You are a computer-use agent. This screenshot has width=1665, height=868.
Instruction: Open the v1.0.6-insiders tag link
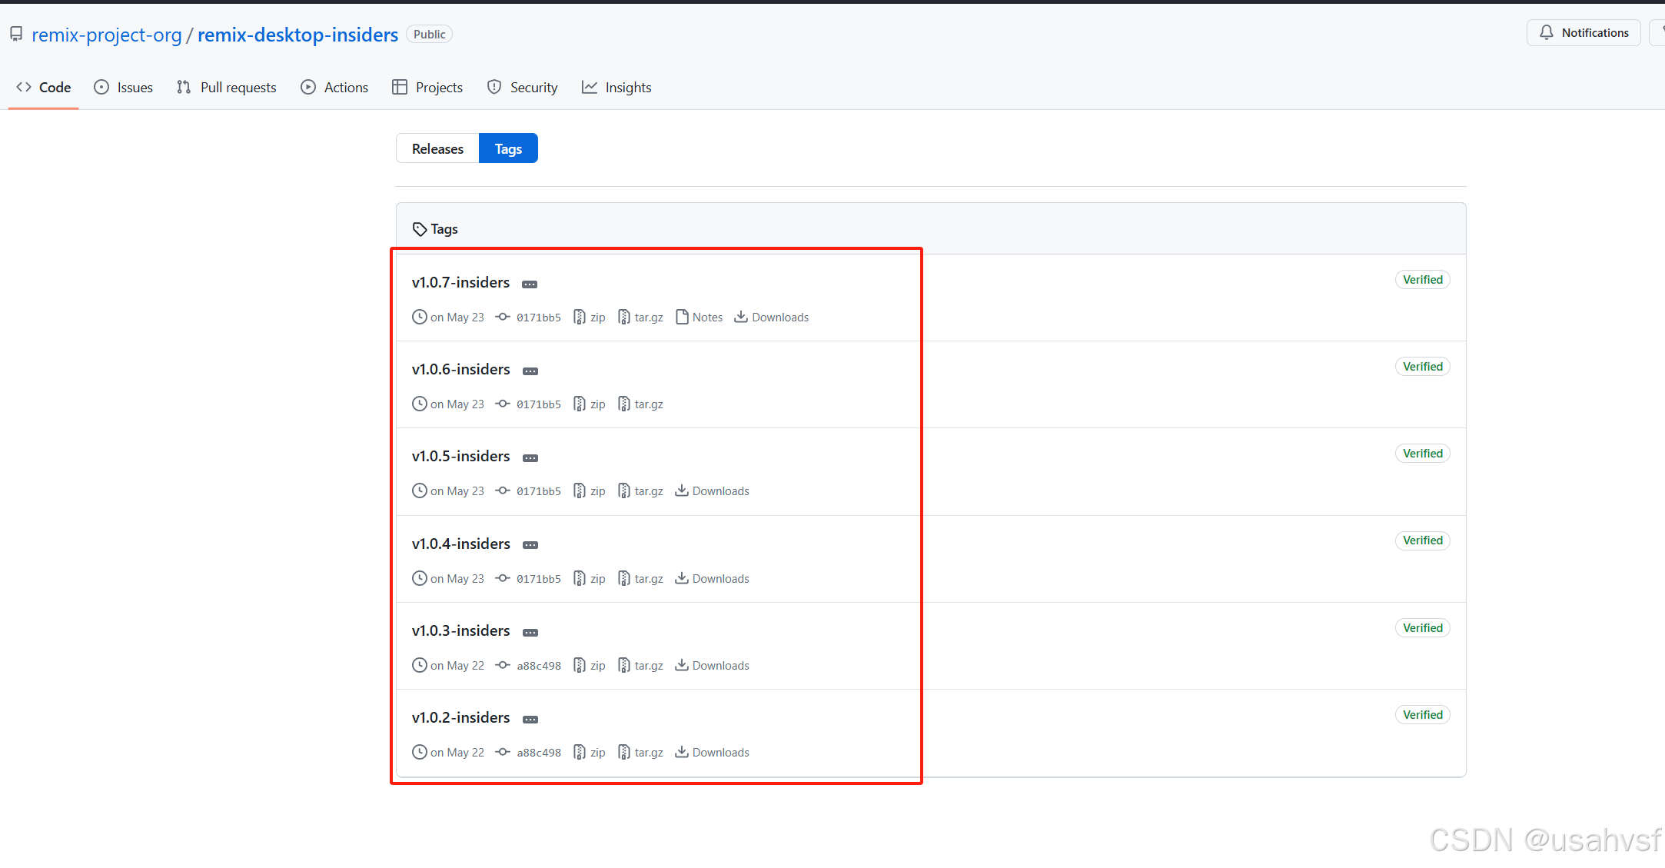(460, 370)
